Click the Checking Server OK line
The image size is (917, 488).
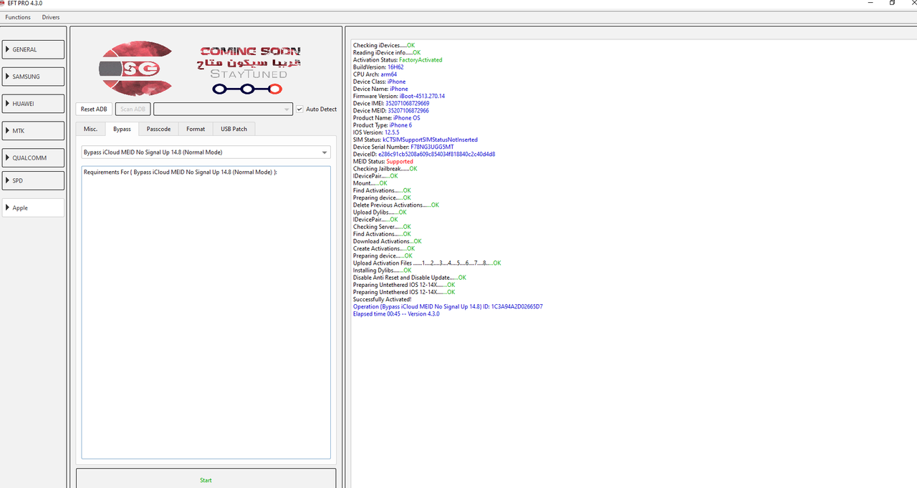pyautogui.click(x=382, y=227)
